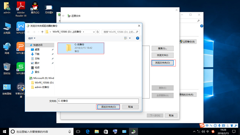Show hidden system tray icons

coord(194,131)
